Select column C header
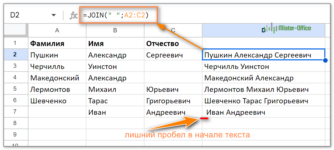Viewport: 334px width, 150px height. [x=173, y=30]
